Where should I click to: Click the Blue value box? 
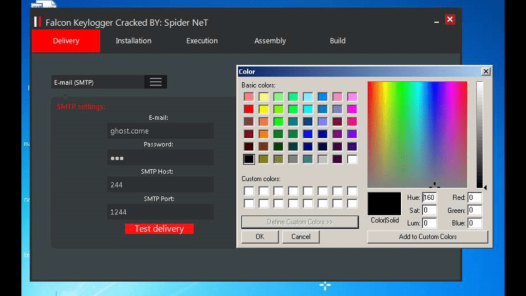coord(475,223)
